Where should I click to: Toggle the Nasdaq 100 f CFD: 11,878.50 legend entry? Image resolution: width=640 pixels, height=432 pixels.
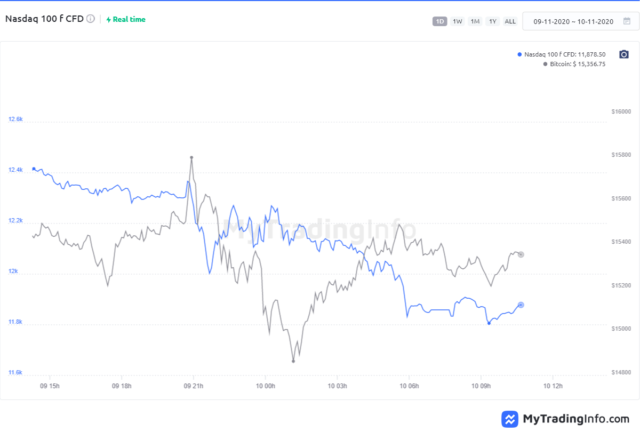point(562,54)
